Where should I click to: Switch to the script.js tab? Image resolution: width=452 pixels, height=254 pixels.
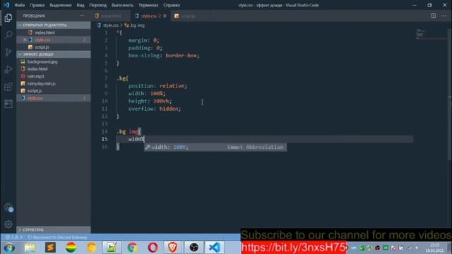(187, 16)
